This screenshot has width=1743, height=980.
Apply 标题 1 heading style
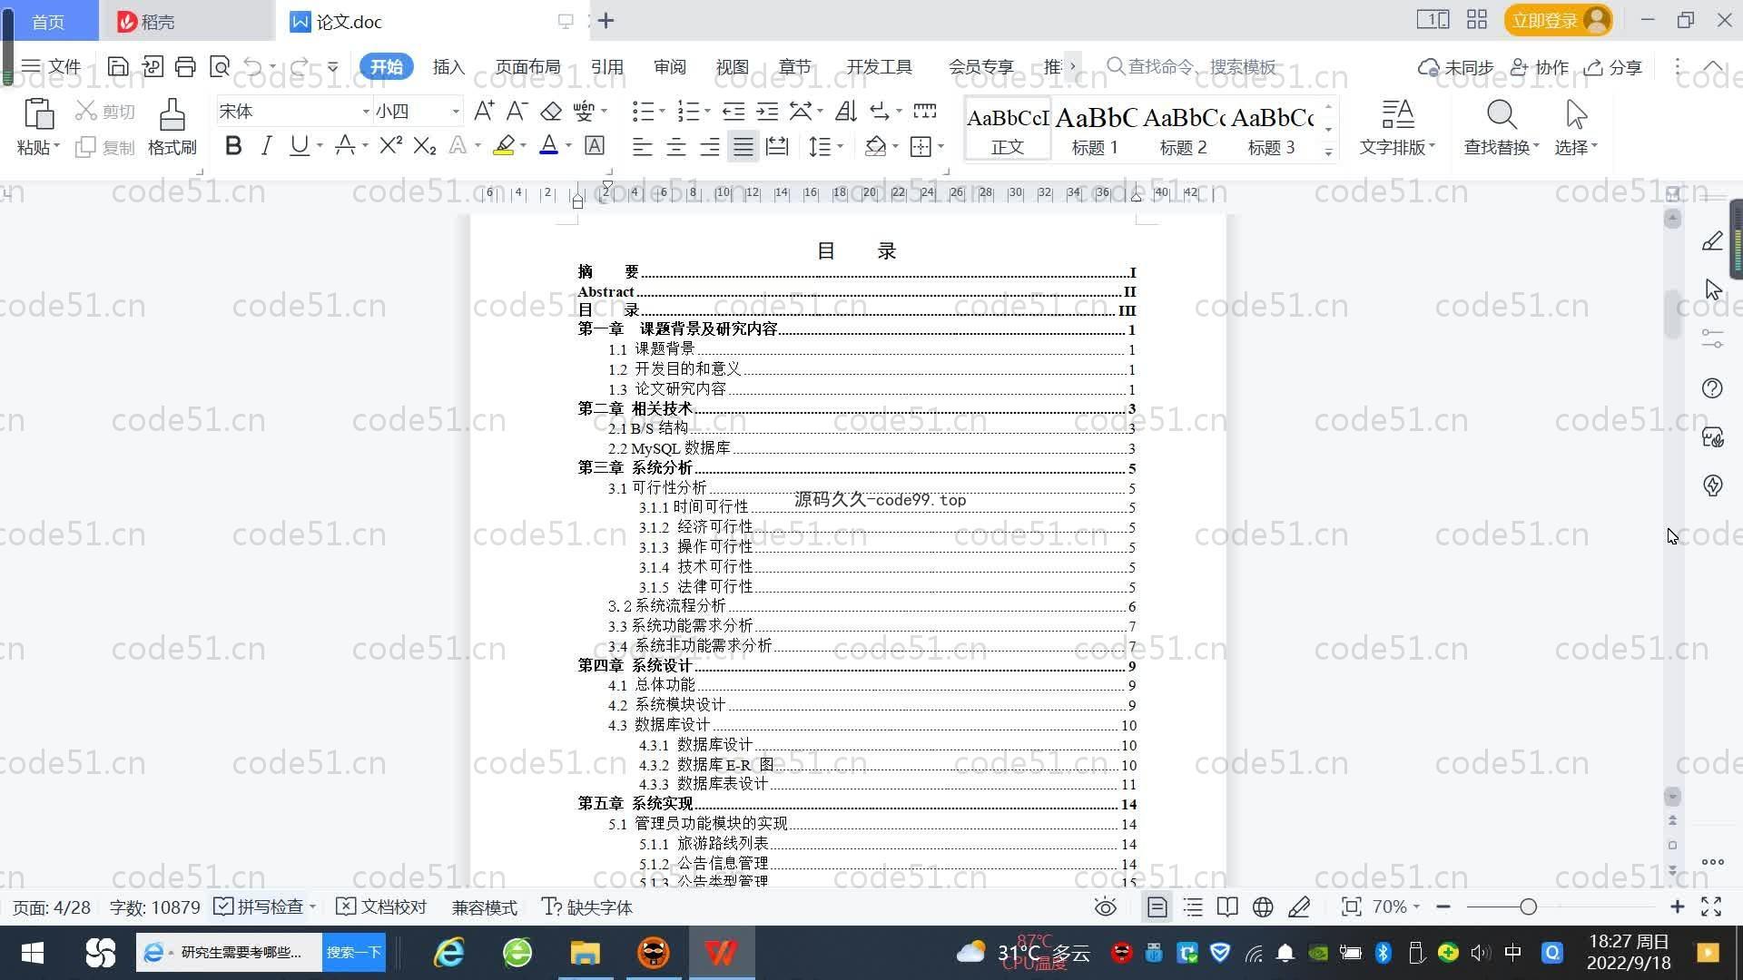coord(1095,129)
